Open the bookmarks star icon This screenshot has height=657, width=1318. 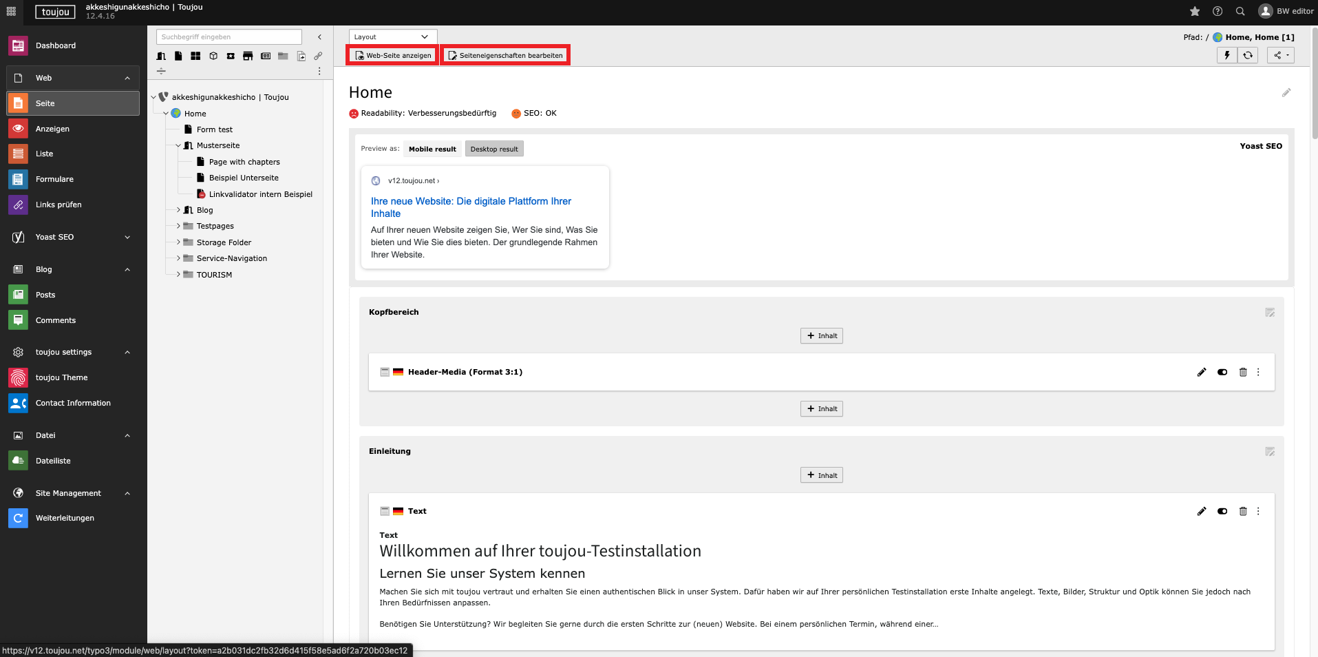pyautogui.click(x=1195, y=11)
